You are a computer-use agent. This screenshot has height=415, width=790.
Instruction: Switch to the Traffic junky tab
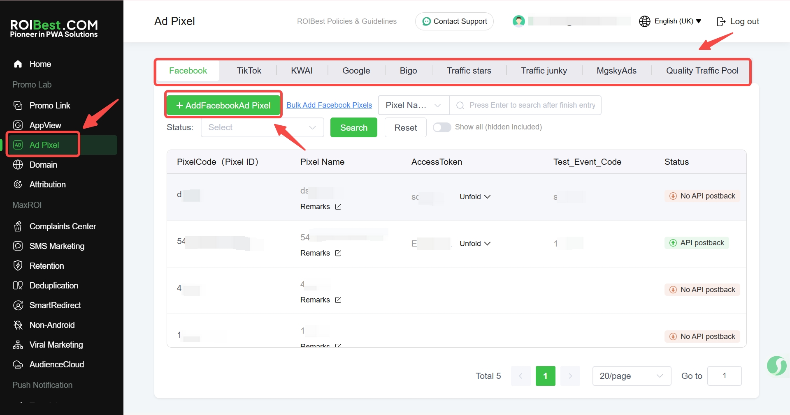(544, 71)
